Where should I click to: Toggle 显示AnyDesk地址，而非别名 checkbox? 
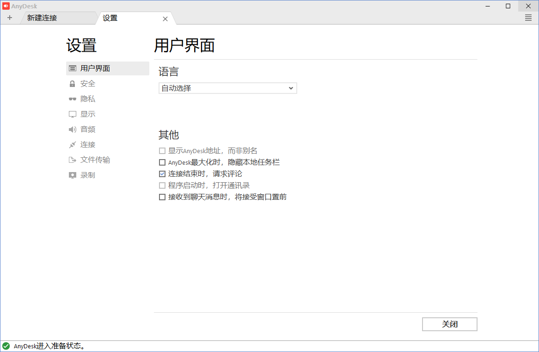pyautogui.click(x=162, y=151)
